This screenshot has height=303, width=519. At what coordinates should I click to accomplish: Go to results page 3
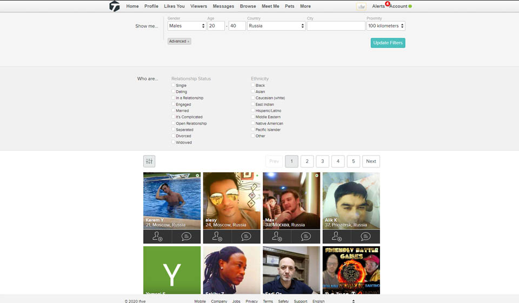tap(323, 161)
